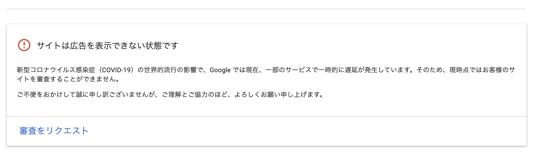The height and width of the screenshot is (155, 547).
Task: Click the COVID-19 text in parentheses
Action: tap(116, 70)
